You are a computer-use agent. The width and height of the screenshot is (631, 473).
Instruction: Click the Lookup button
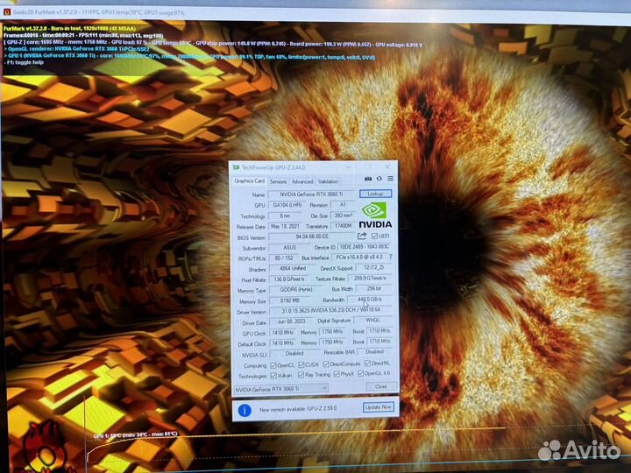coord(375,194)
